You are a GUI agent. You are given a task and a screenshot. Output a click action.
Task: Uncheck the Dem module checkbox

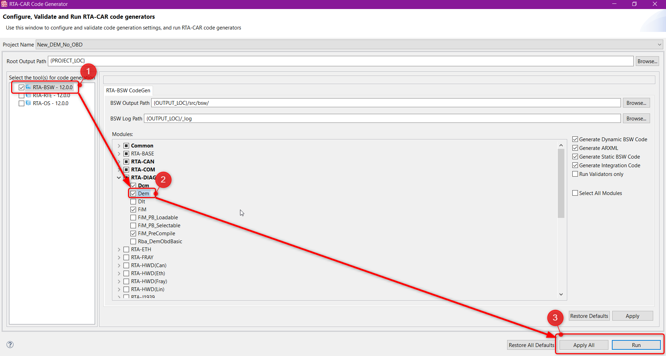click(133, 194)
